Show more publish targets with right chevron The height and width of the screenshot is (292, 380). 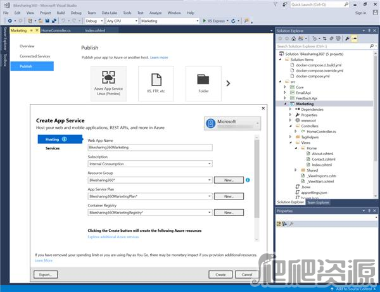[228, 84]
